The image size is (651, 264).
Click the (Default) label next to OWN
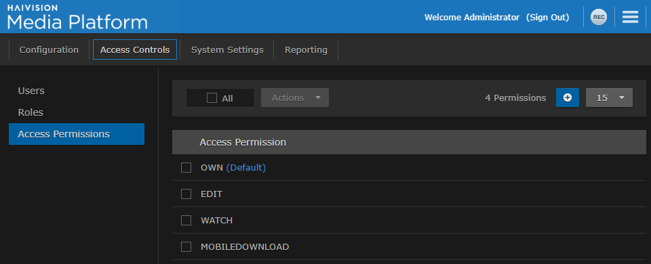coord(246,167)
